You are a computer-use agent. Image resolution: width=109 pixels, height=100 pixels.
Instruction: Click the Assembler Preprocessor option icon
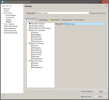point(32,37)
